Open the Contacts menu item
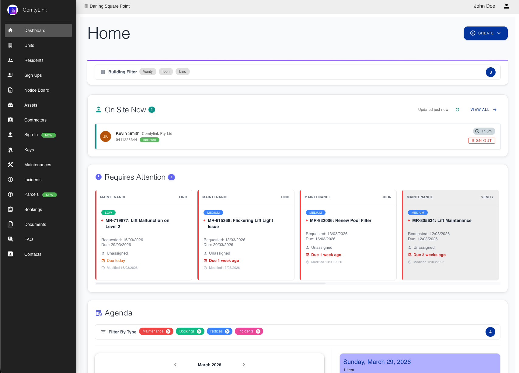Screen dimensions: 519x373 tap(38, 254)
